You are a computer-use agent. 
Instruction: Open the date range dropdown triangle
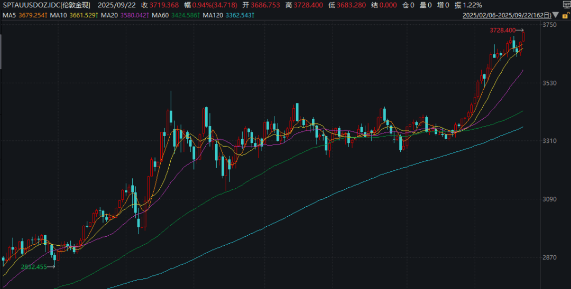(555, 16)
